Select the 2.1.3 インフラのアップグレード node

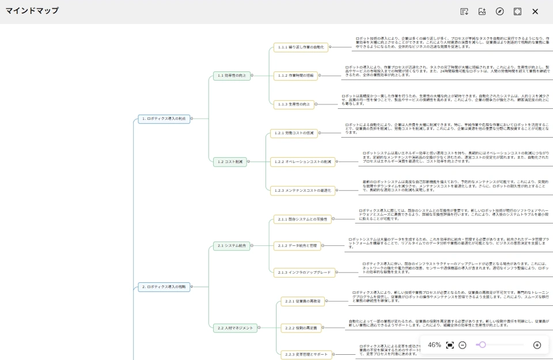tap(304, 272)
